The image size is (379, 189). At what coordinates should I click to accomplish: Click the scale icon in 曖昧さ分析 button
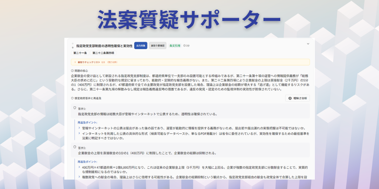(x=290, y=98)
